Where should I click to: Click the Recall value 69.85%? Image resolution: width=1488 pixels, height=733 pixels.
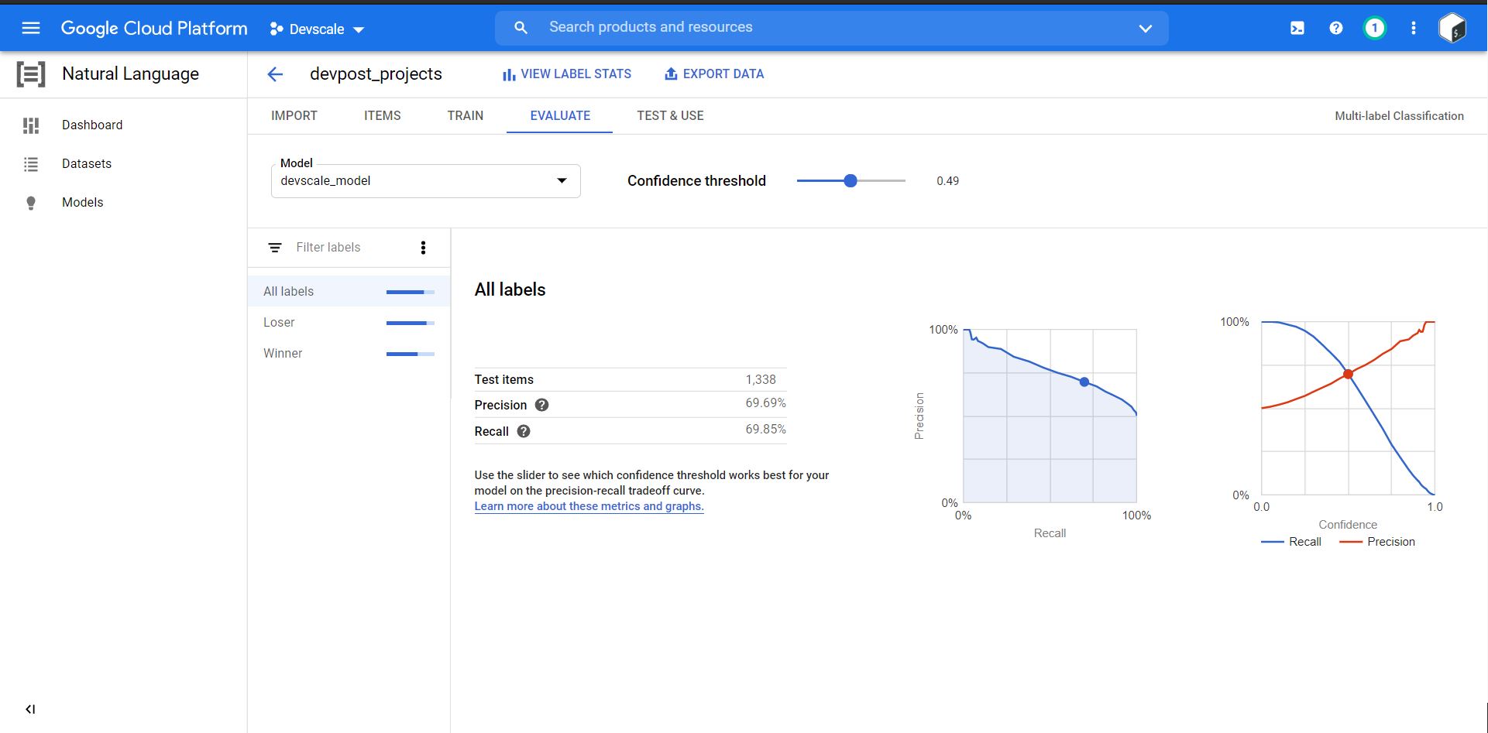[765, 430]
